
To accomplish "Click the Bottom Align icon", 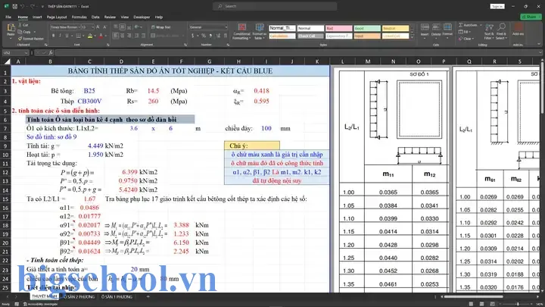I will click(129, 27).
